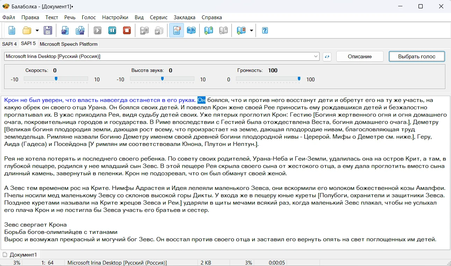
Task: Click the New document icon
Action: (x=12, y=31)
